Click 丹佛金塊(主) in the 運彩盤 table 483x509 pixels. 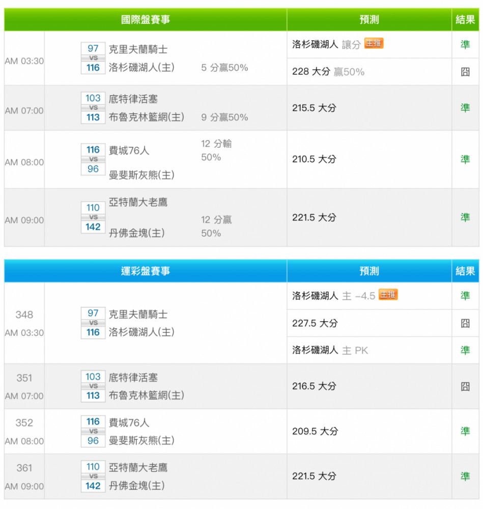pyautogui.click(x=137, y=485)
